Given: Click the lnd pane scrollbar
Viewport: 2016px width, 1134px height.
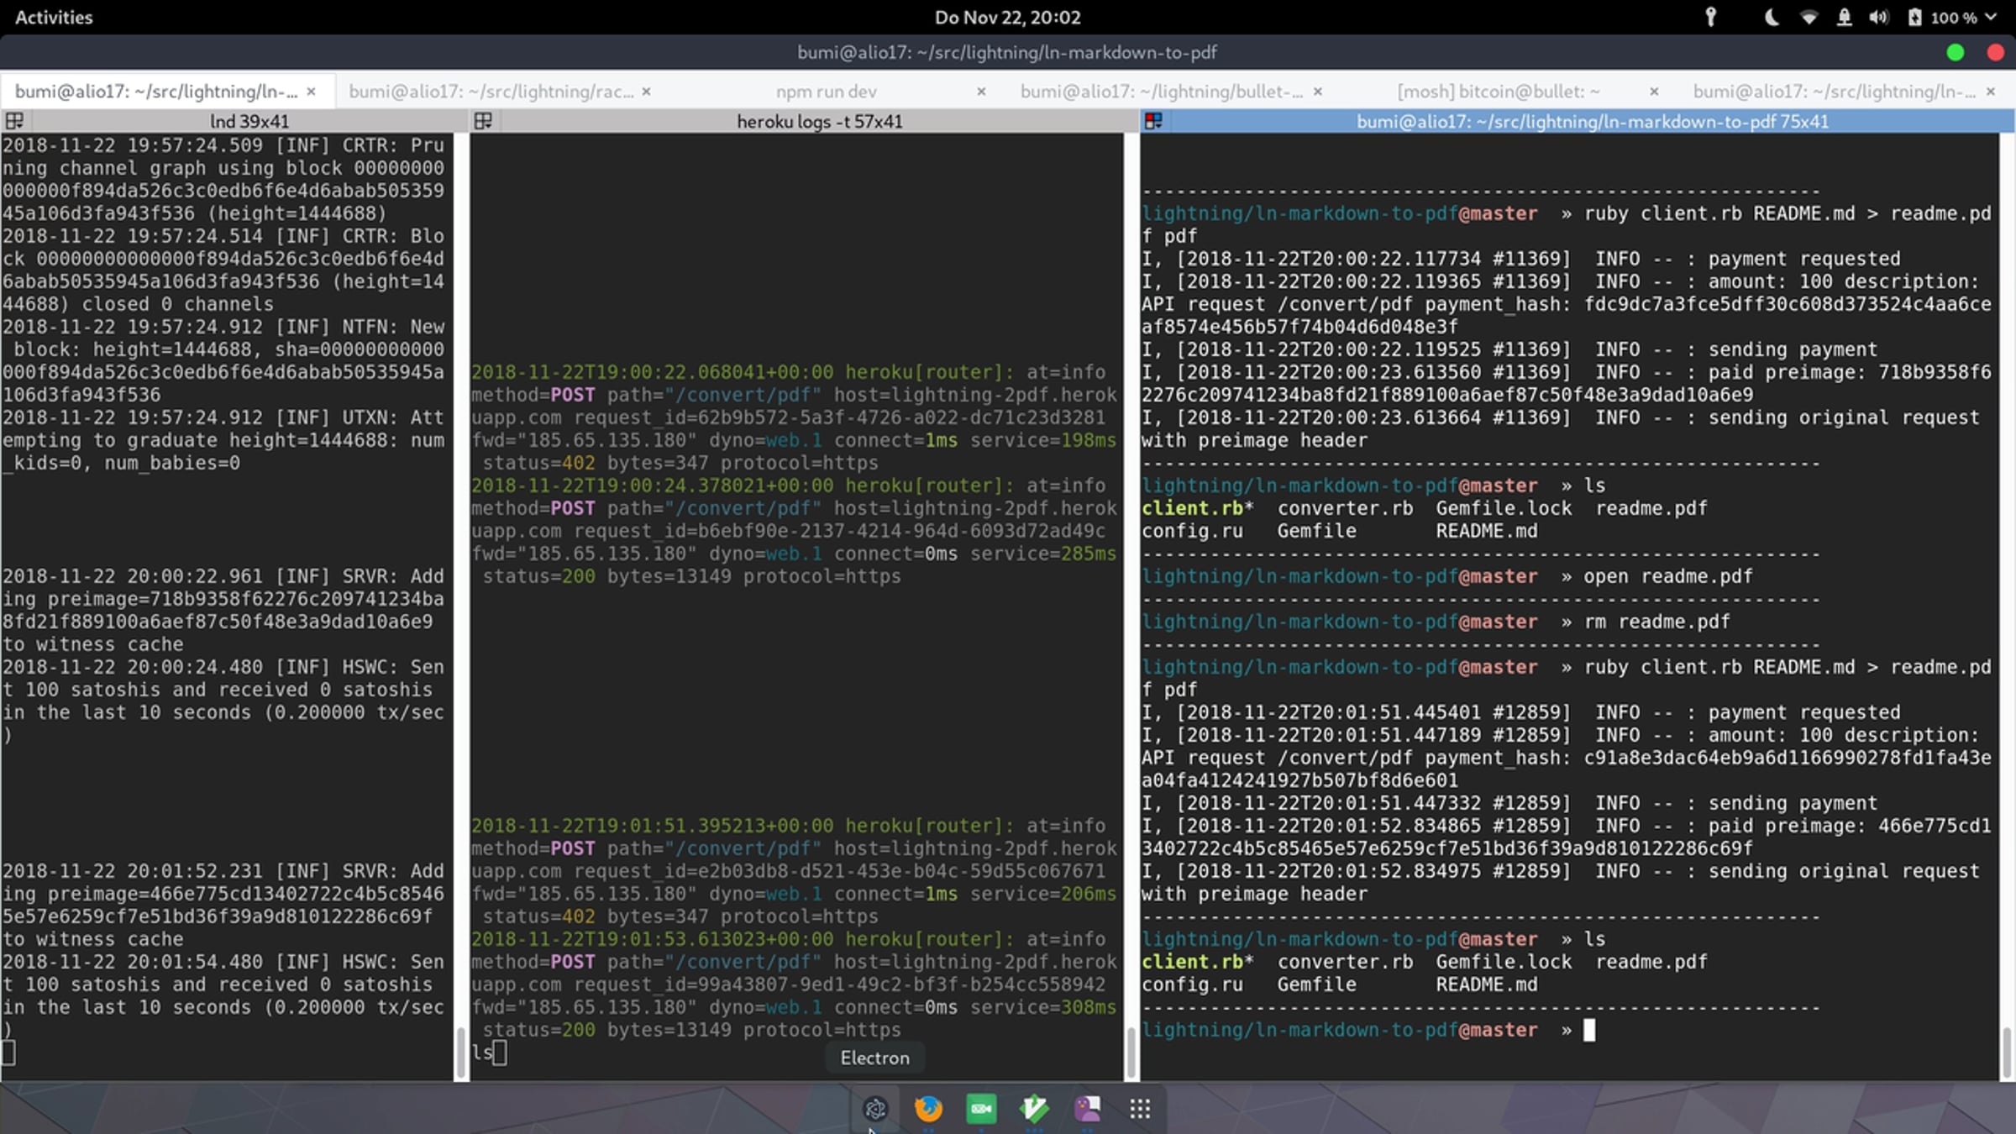Looking at the screenshot, I should 460,1050.
